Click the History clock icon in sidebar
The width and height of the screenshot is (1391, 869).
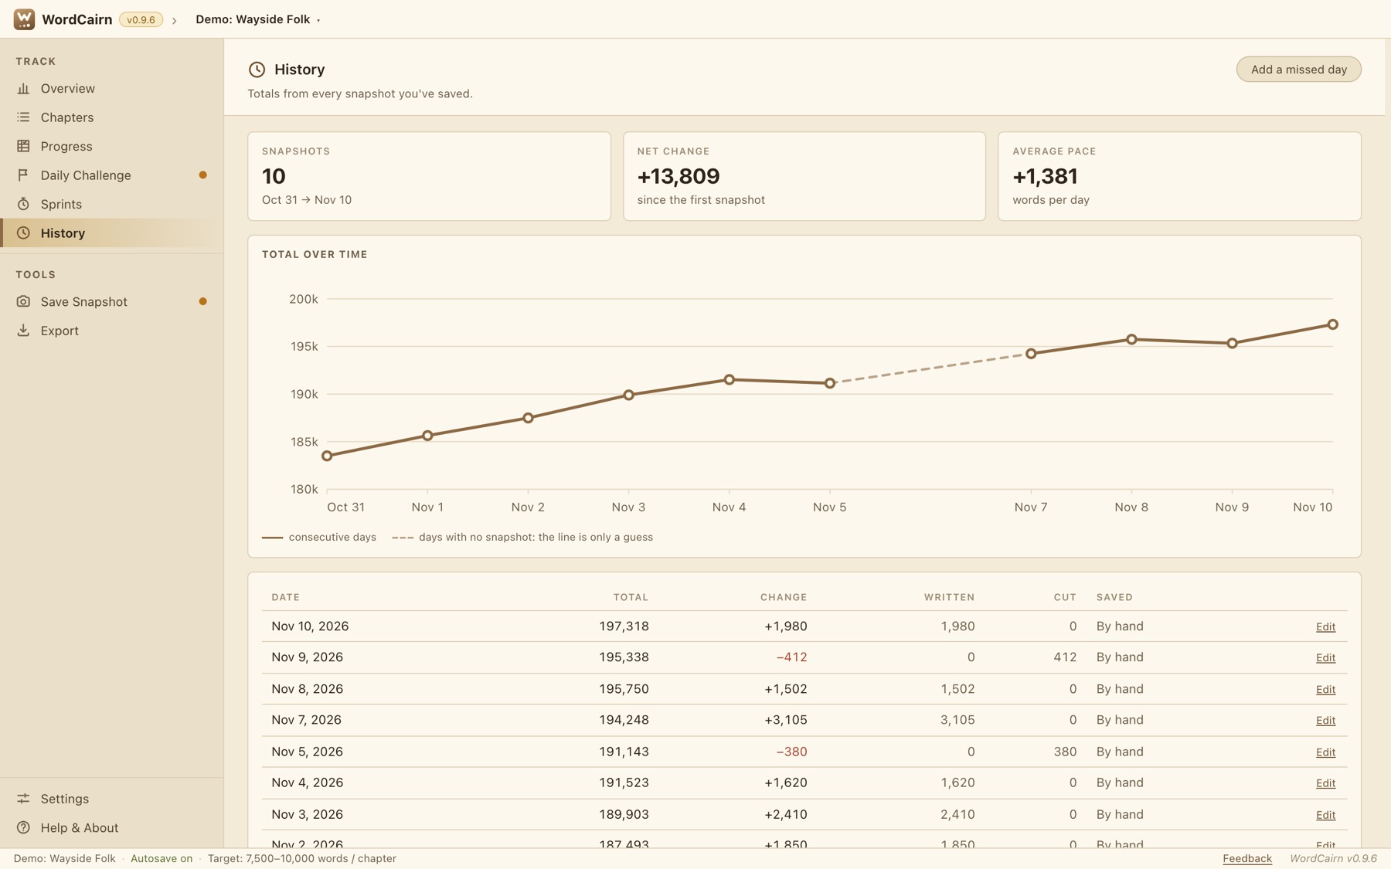pyautogui.click(x=23, y=233)
